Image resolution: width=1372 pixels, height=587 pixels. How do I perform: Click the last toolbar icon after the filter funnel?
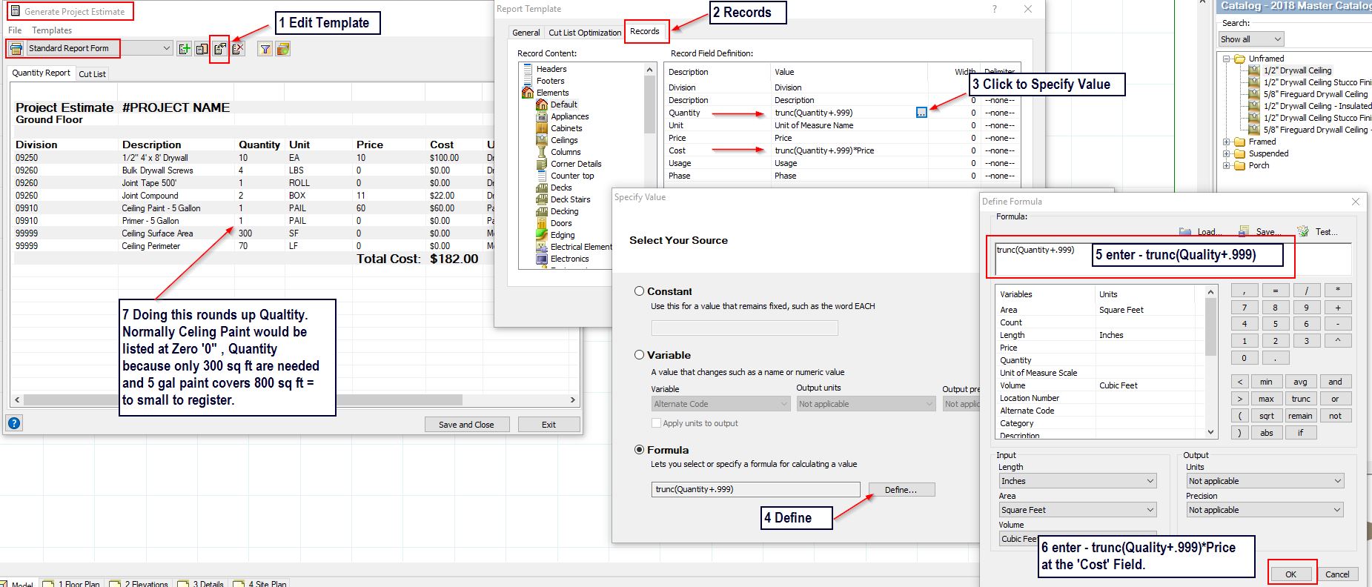pos(282,49)
